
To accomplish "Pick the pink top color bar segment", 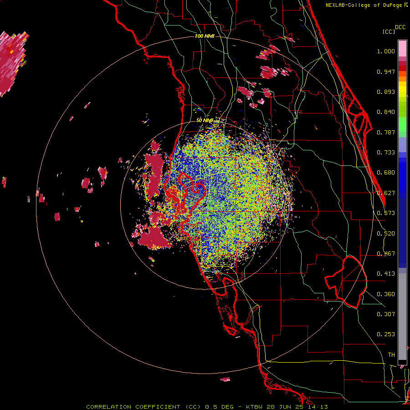I will coord(402,49).
